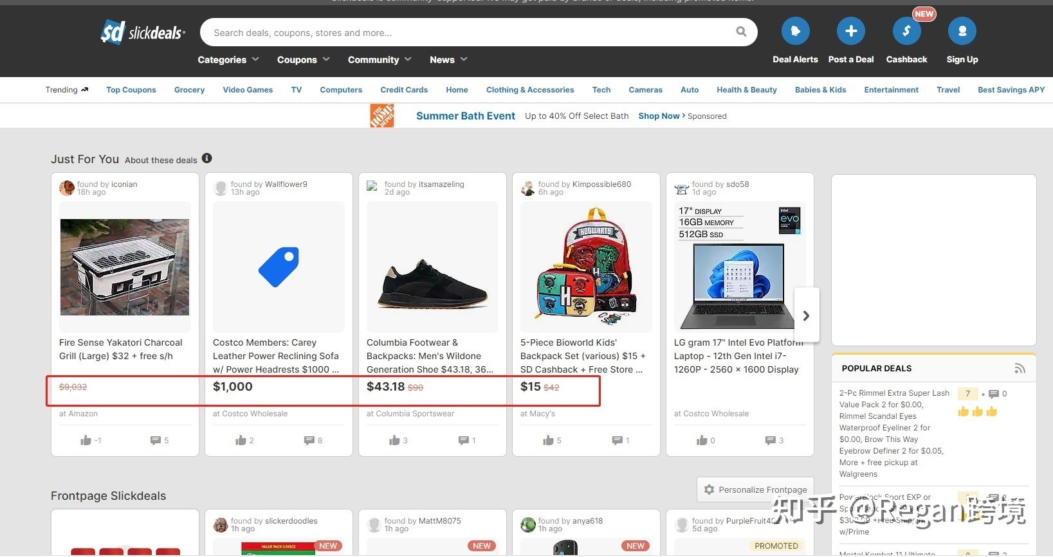Like the LG gram laptop deal
Screen dimensions: 1053x557
[702, 440]
